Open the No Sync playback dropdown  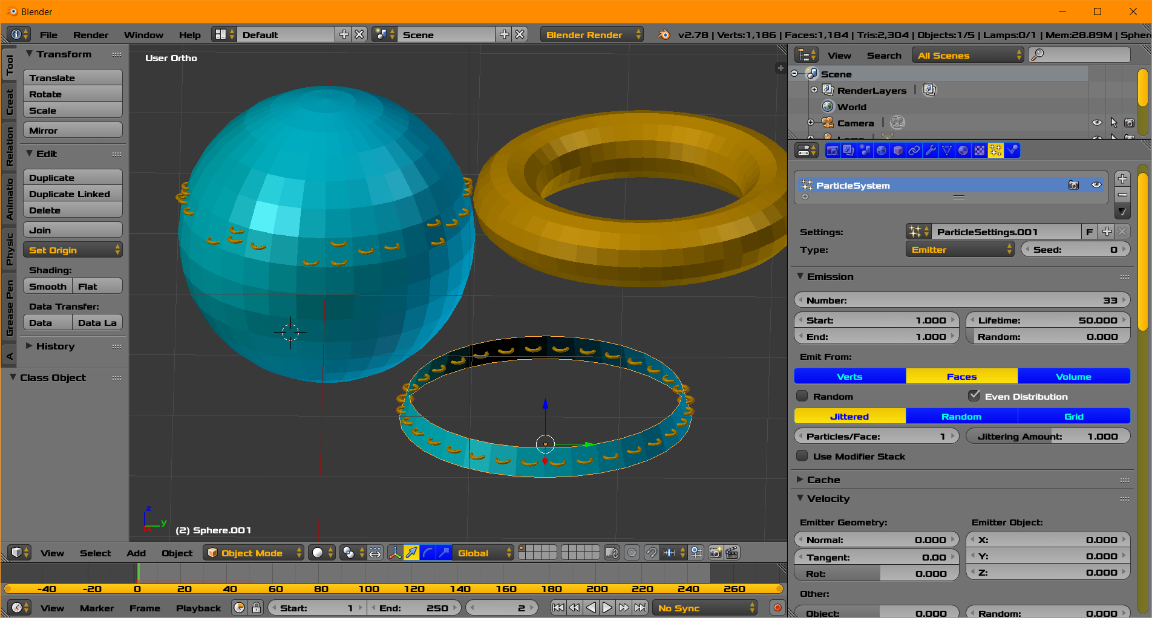704,608
